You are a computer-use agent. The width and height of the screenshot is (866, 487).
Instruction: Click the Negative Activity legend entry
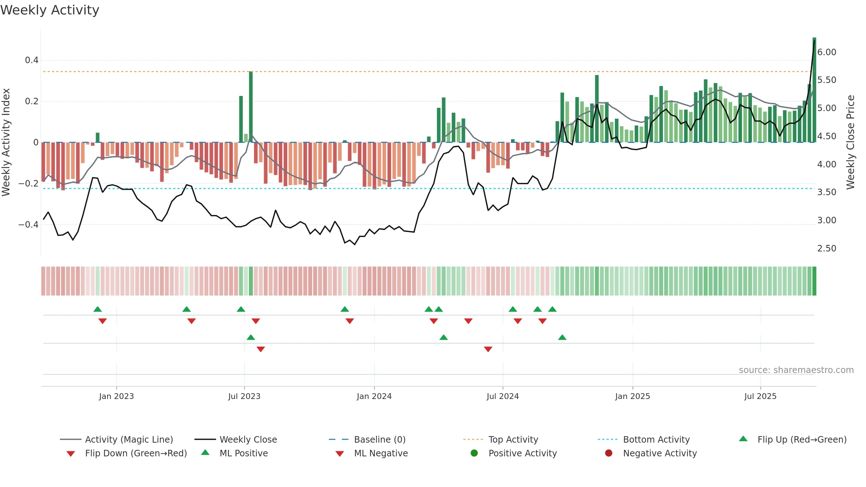651,453
